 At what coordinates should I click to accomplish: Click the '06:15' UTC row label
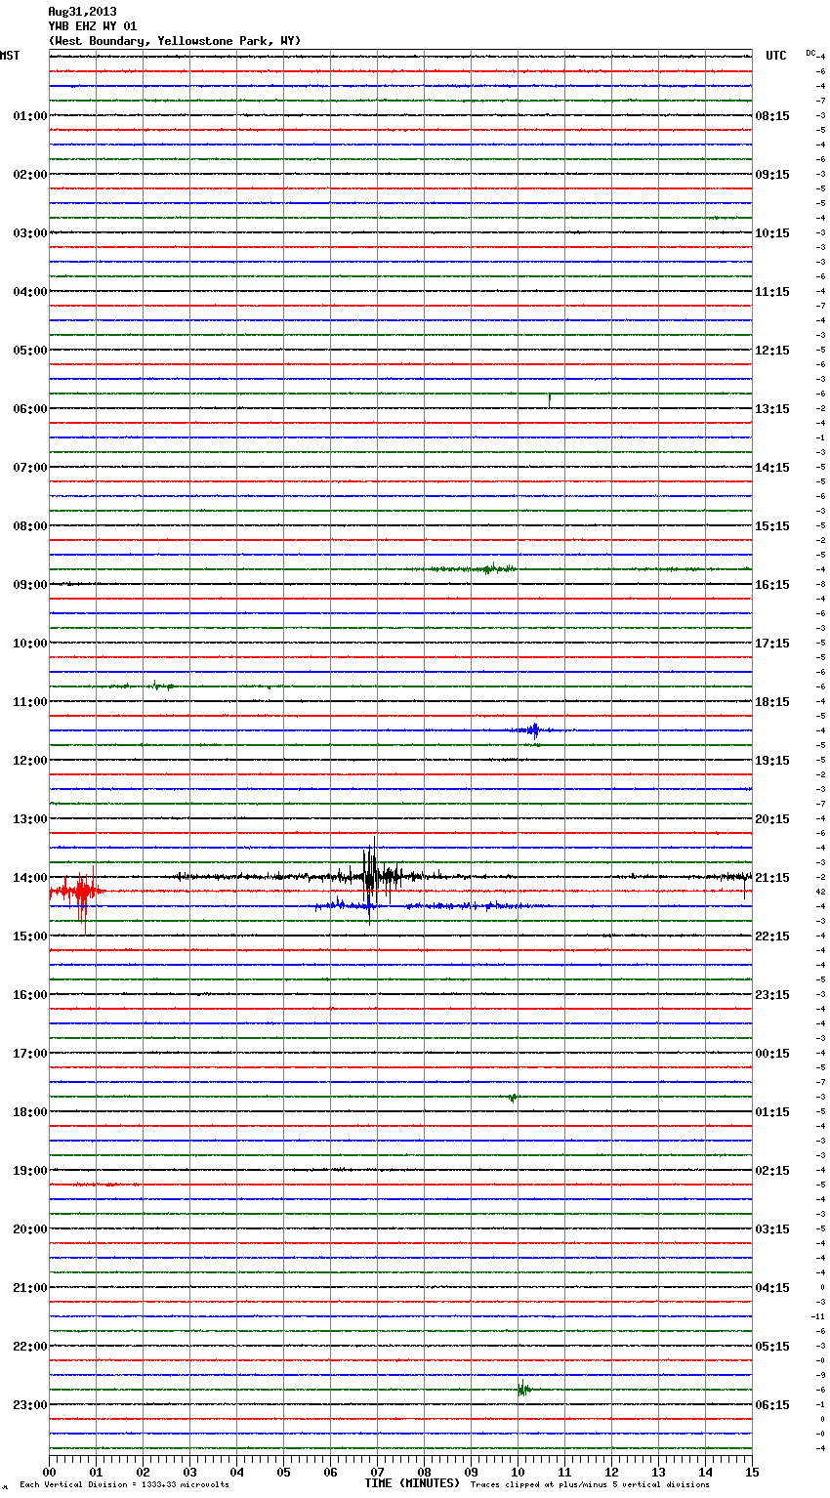(772, 1405)
